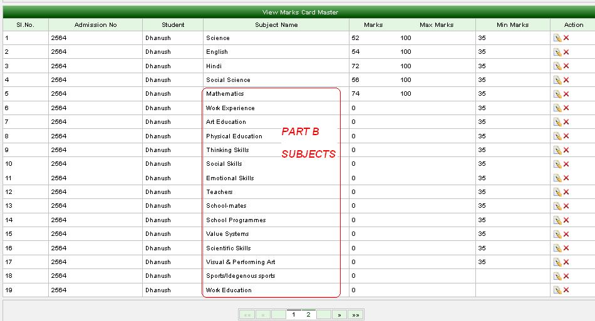Edit the Hindi subject marks entry
The height and width of the screenshot is (321, 595).
(557, 66)
